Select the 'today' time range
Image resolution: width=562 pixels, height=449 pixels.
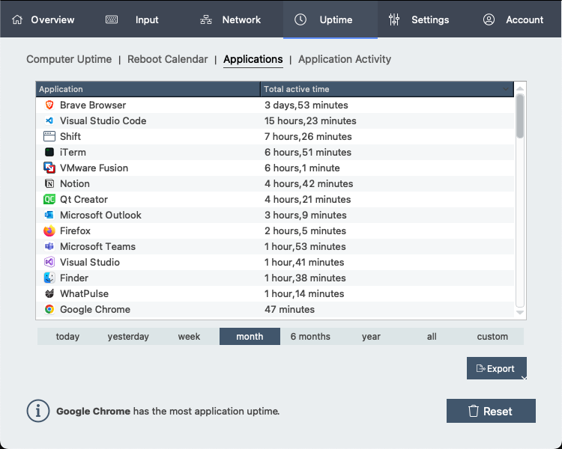click(x=67, y=337)
